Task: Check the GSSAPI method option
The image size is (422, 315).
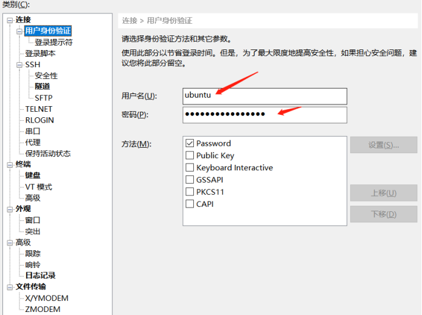Action: click(x=190, y=180)
